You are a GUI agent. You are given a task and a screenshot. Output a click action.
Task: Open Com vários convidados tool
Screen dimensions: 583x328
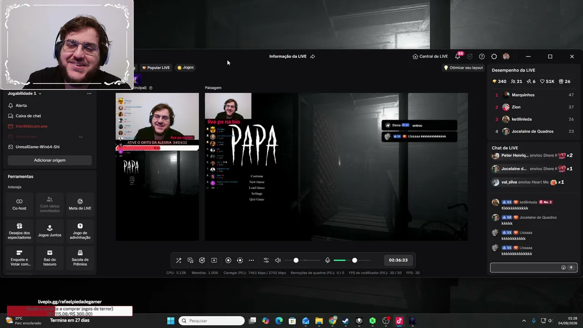coord(50,204)
